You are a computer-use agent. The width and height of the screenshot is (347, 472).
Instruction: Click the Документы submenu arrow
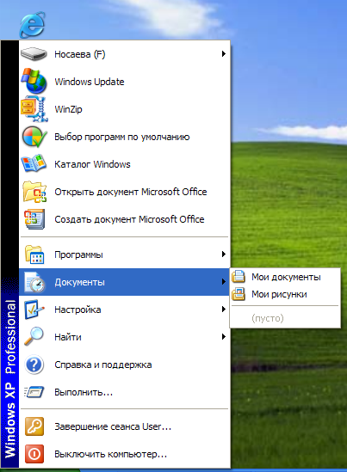(x=223, y=282)
